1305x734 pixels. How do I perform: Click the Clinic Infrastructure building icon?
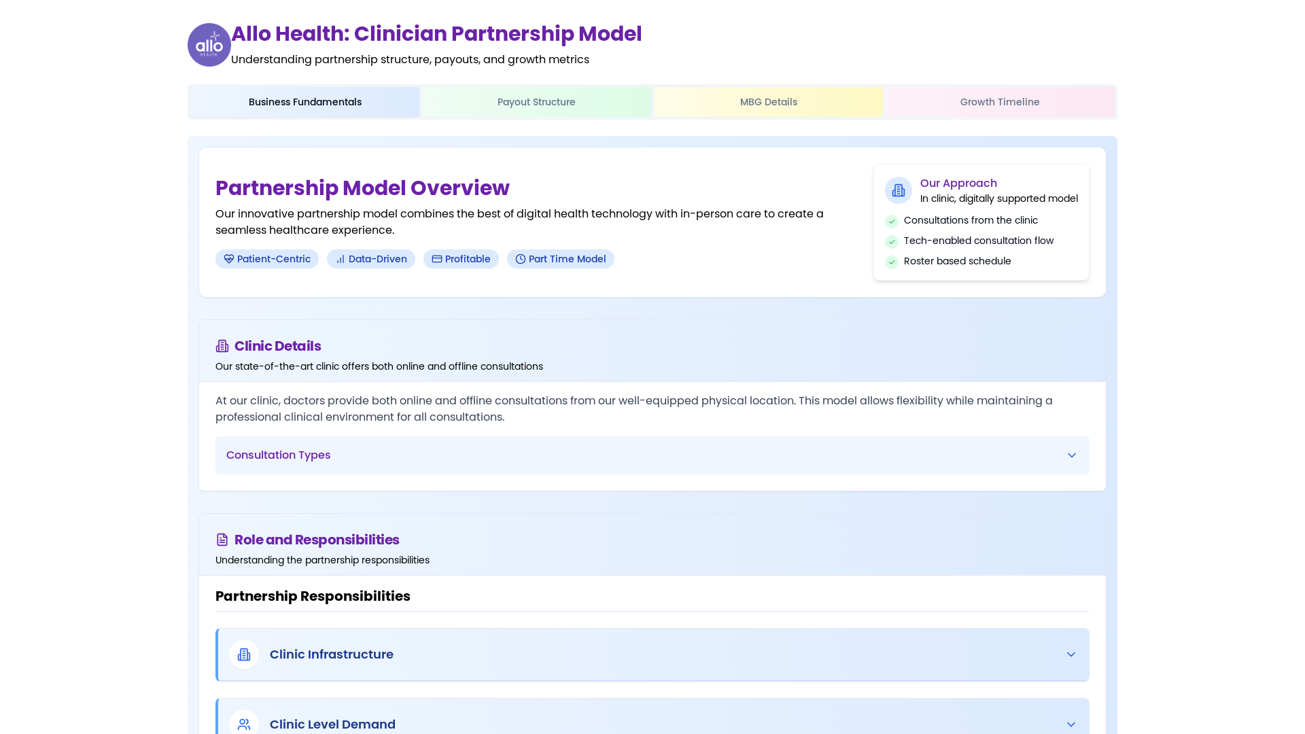click(x=244, y=654)
